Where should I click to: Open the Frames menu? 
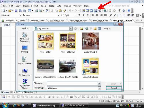(x=67, y=6)
